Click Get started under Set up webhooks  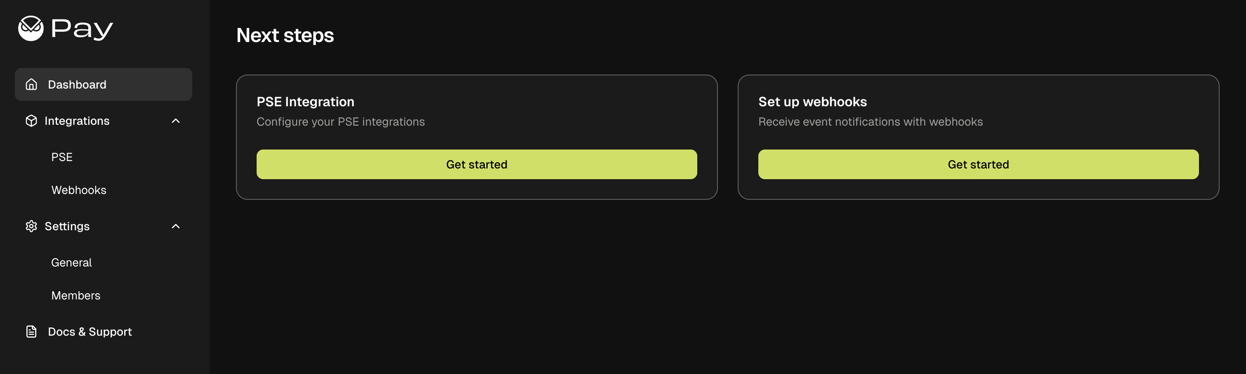click(978, 164)
